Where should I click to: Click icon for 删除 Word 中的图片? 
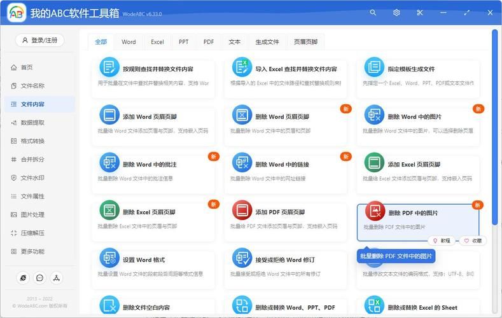(x=374, y=115)
